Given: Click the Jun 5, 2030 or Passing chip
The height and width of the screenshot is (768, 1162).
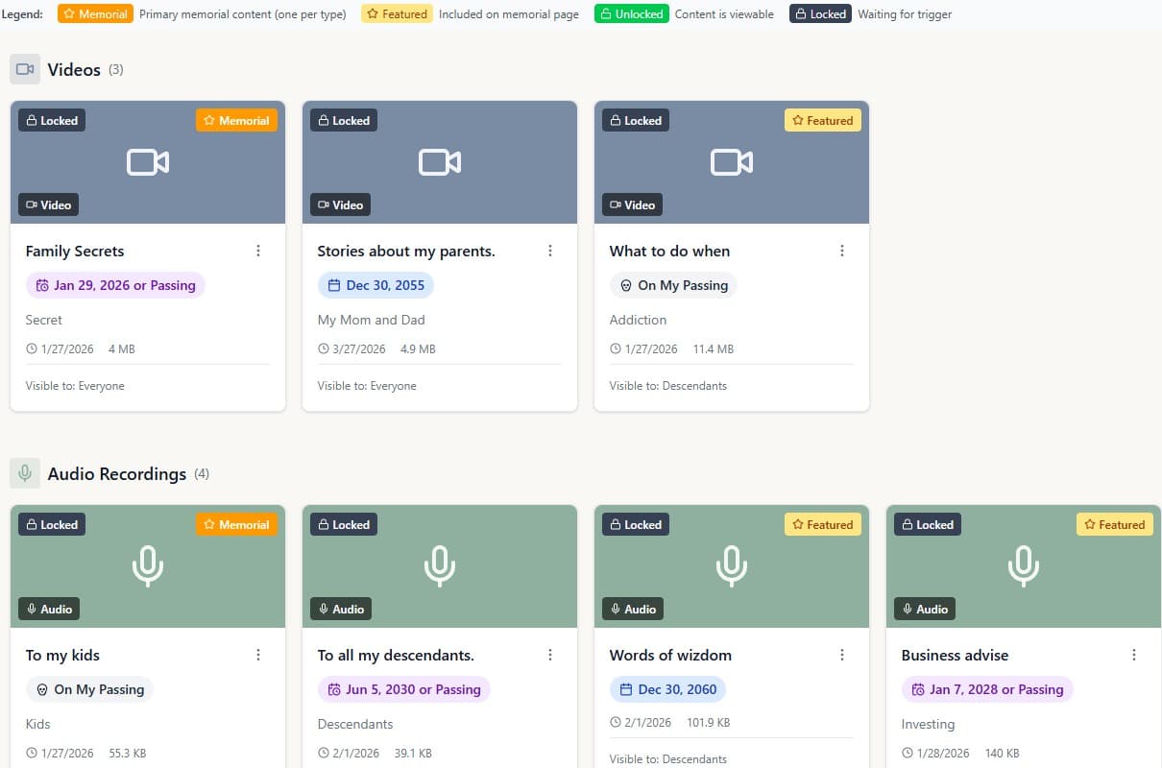Looking at the screenshot, I should [403, 689].
